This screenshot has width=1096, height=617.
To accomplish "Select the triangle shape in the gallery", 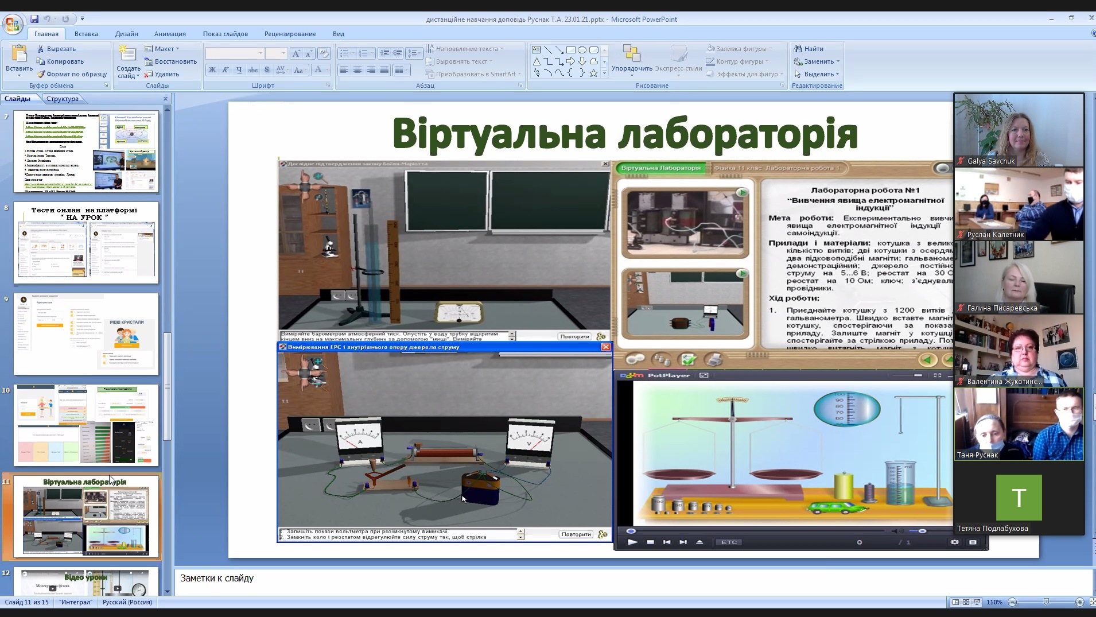I will [x=536, y=61].
